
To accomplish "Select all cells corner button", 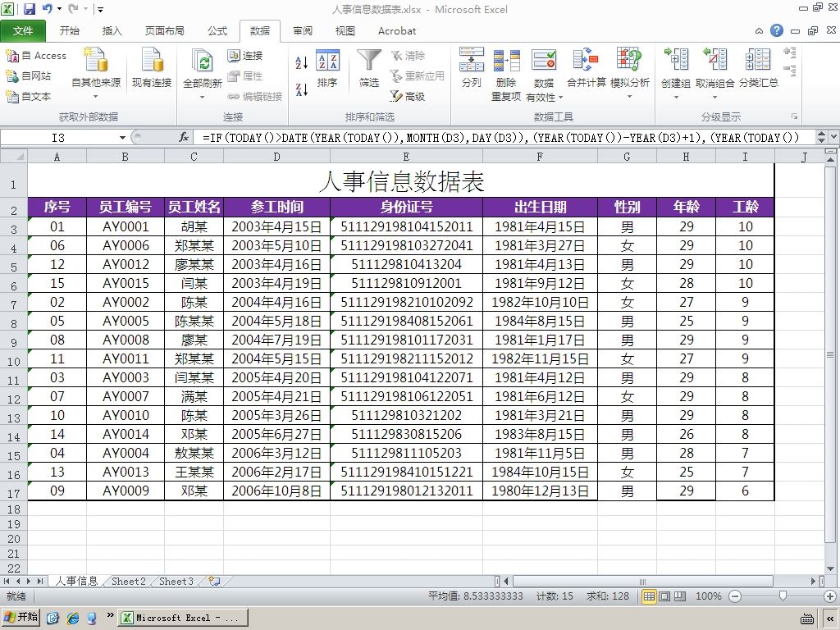I will click(13, 156).
